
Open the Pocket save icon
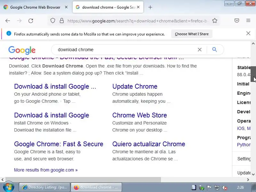pyautogui.click(x=237, y=20)
